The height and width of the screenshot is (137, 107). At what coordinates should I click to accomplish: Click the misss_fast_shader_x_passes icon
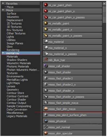(x=46, y=96)
